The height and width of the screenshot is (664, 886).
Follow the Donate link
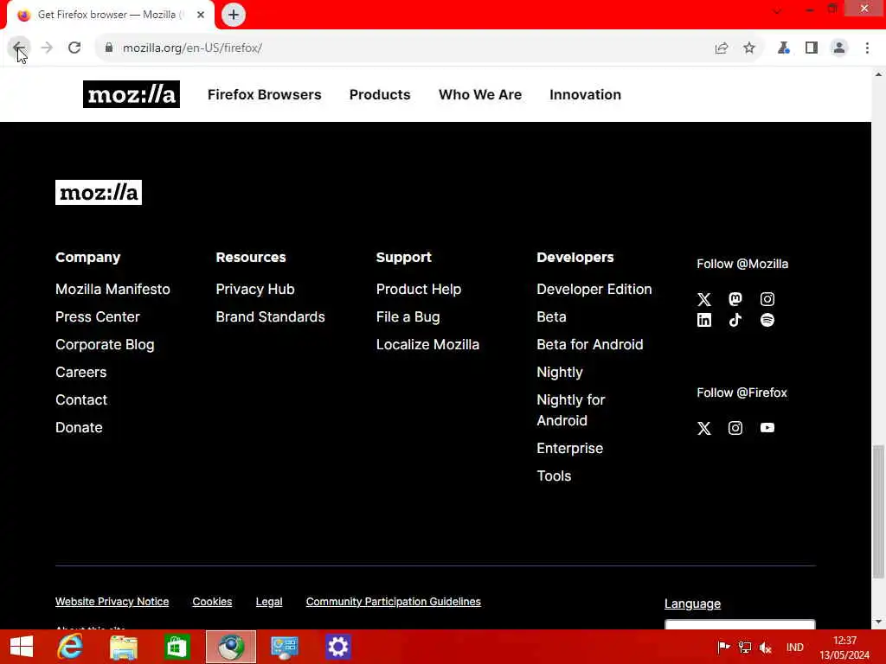(x=79, y=427)
